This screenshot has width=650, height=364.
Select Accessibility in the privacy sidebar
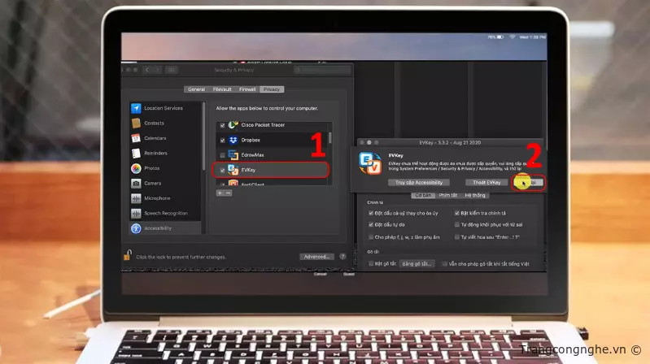coord(158,228)
